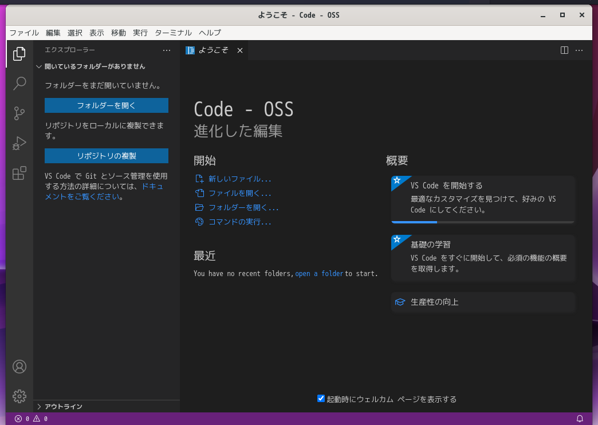Click the new file icon beside 新しいファイル
The width and height of the screenshot is (598, 425).
point(199,179)
